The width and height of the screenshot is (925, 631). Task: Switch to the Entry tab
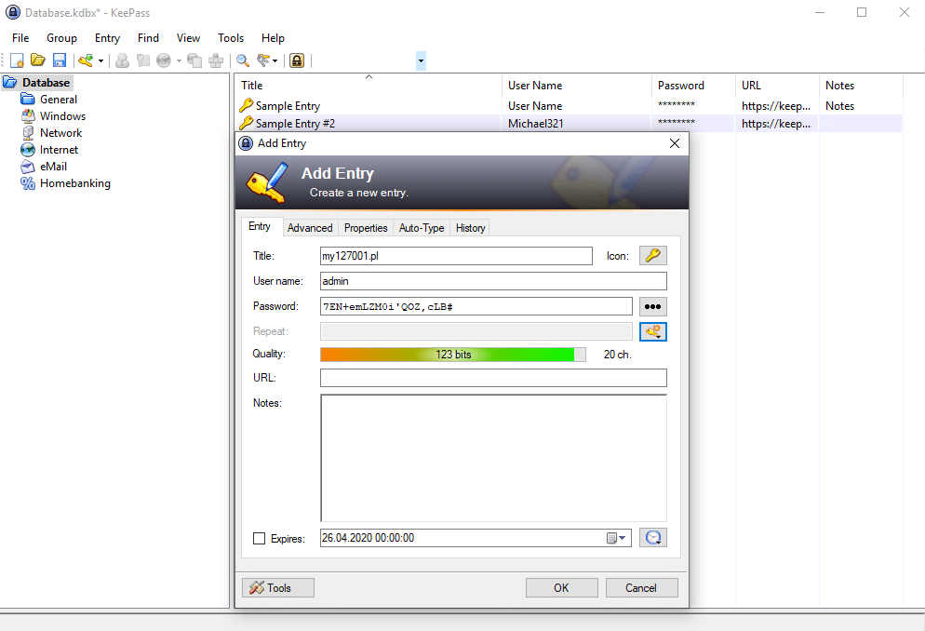tap(260, 226)
